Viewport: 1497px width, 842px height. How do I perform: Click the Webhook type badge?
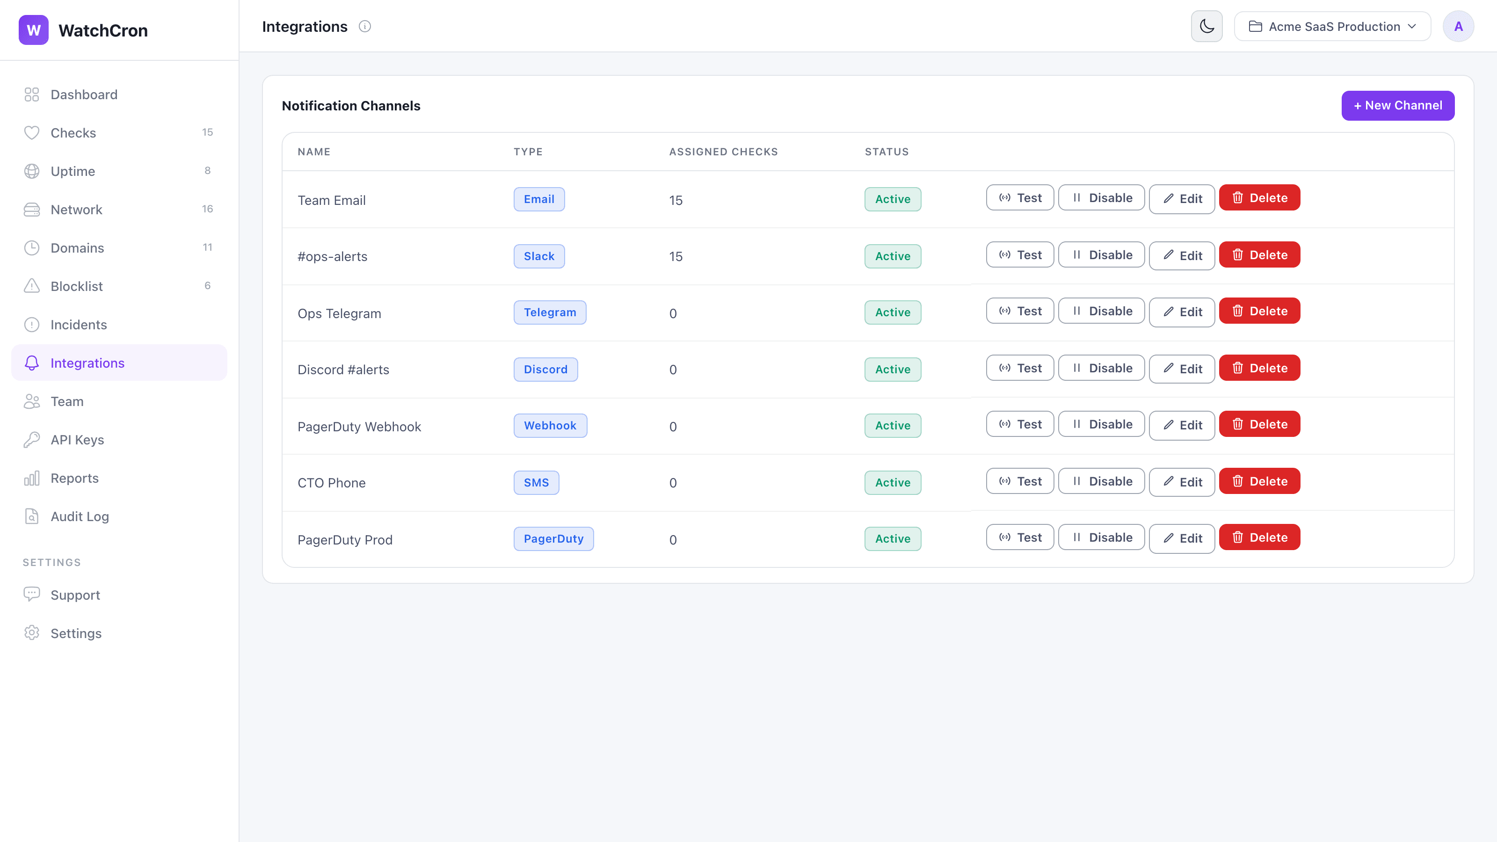550,425
